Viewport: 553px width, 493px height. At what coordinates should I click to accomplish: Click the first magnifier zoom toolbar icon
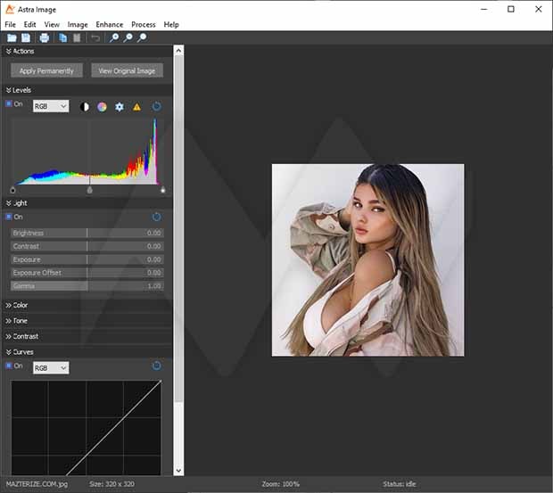[113, 37]
